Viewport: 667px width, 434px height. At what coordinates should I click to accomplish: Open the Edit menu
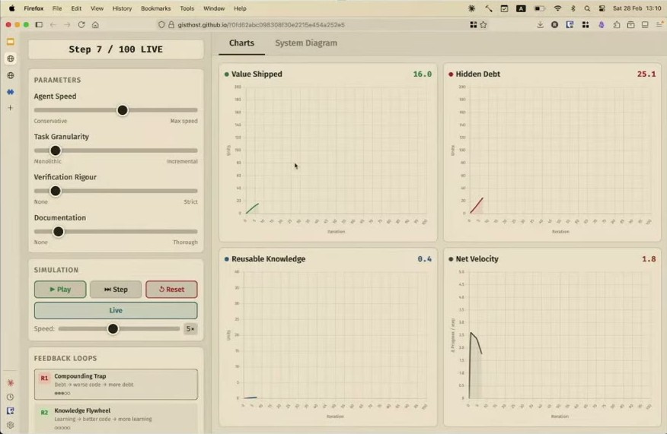point(76,8)
